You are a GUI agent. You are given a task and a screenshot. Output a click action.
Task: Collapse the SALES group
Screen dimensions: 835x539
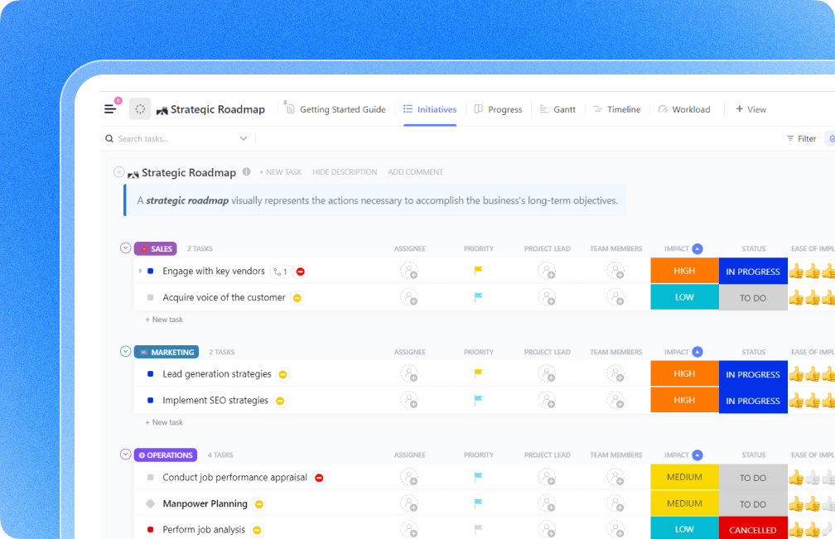click(125, 248)
